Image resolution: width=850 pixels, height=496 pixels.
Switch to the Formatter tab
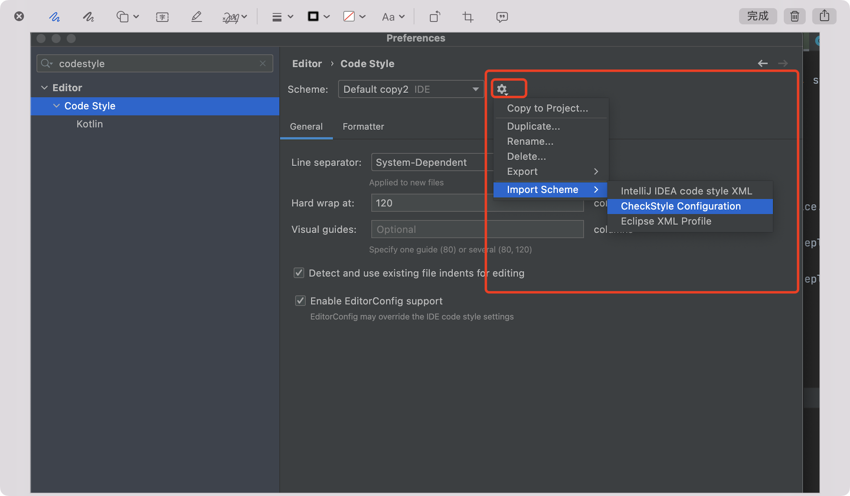point(363,126)
